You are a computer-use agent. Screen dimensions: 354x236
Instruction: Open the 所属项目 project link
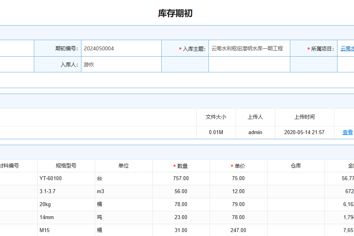pyautogui.click(x=347, y=49)
